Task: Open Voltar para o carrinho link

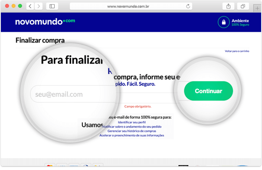Action: [237, 51]
